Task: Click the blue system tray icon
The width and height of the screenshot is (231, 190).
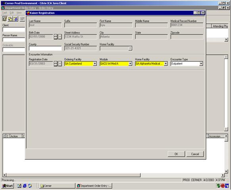Action: click(227, 186)
